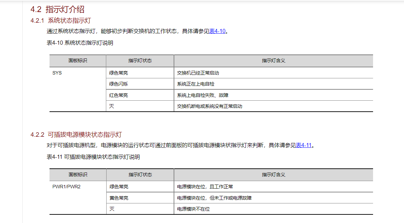Click 指示灯含义 header in table 4-10
404x223 pixels.
[274, 61]
